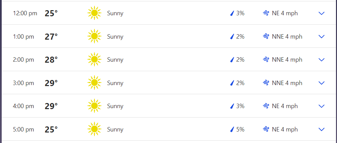337x143 pixels.
Task: Open details arrow for 3:00 pm
Action: click(x=321, y=83)
